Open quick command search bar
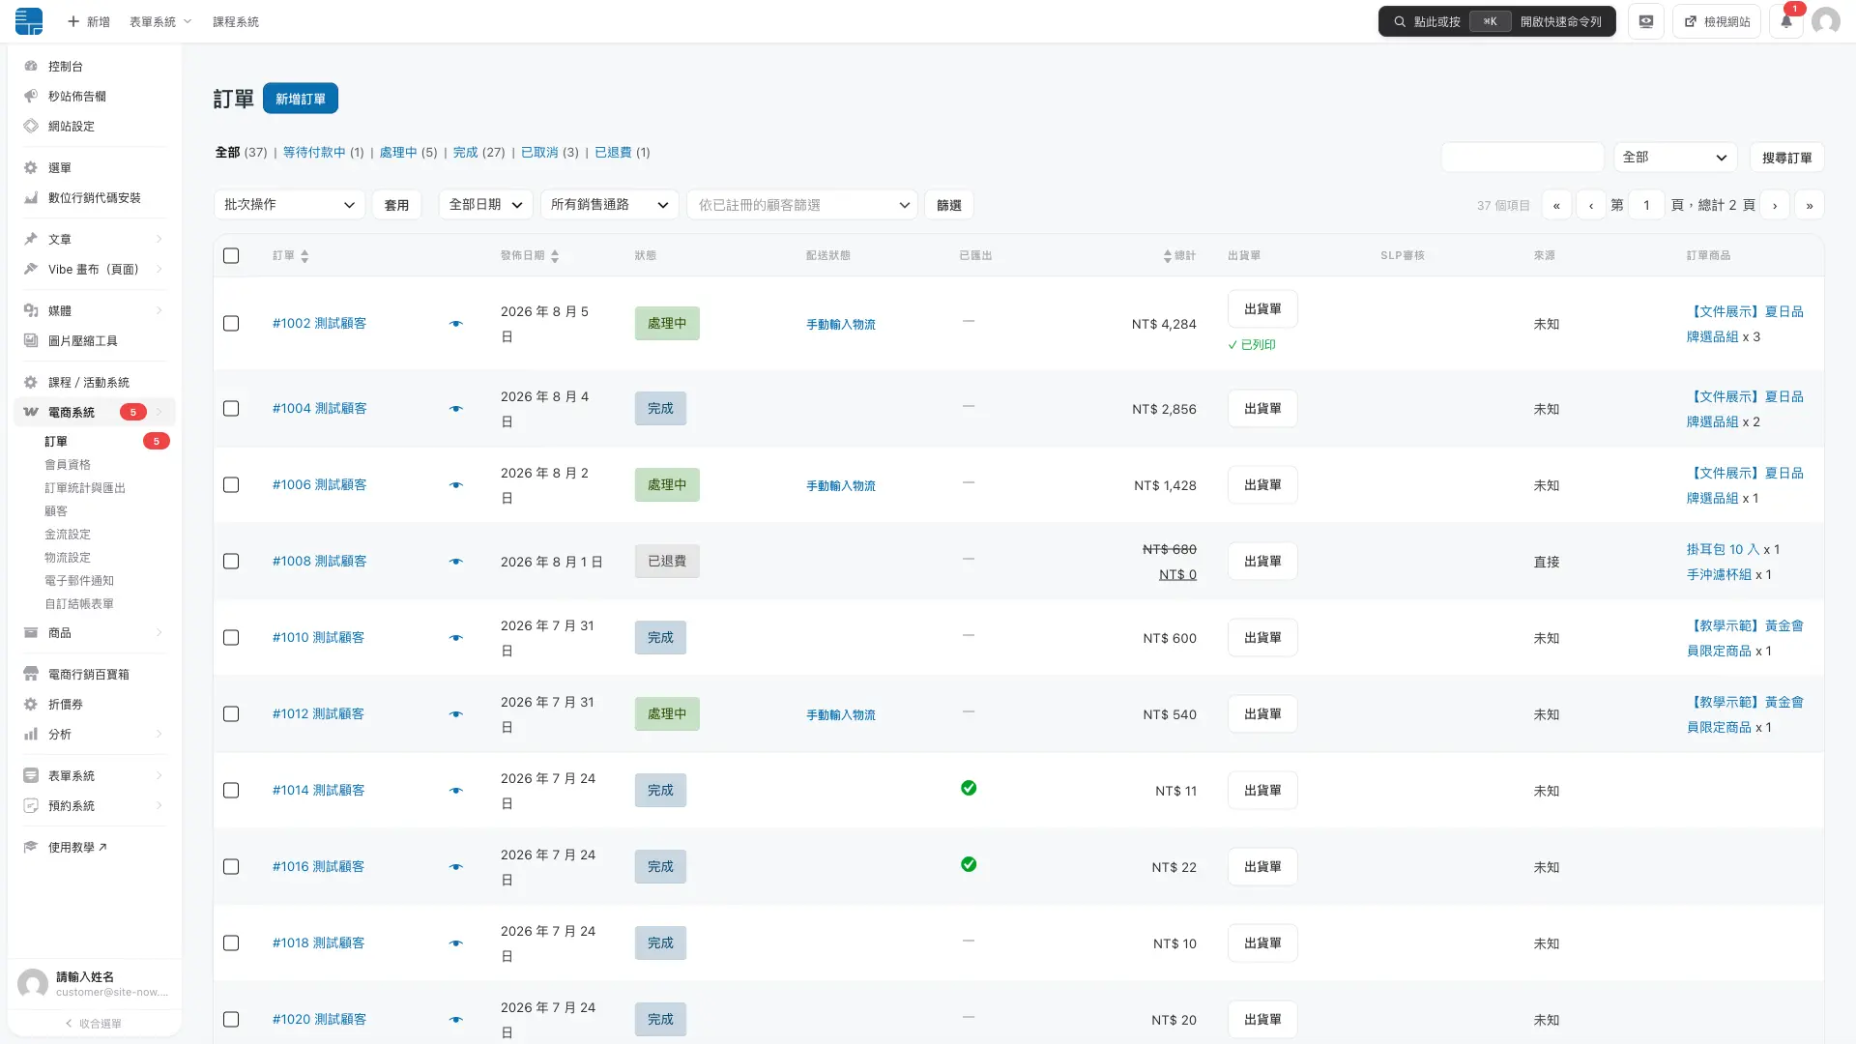 1496,21
